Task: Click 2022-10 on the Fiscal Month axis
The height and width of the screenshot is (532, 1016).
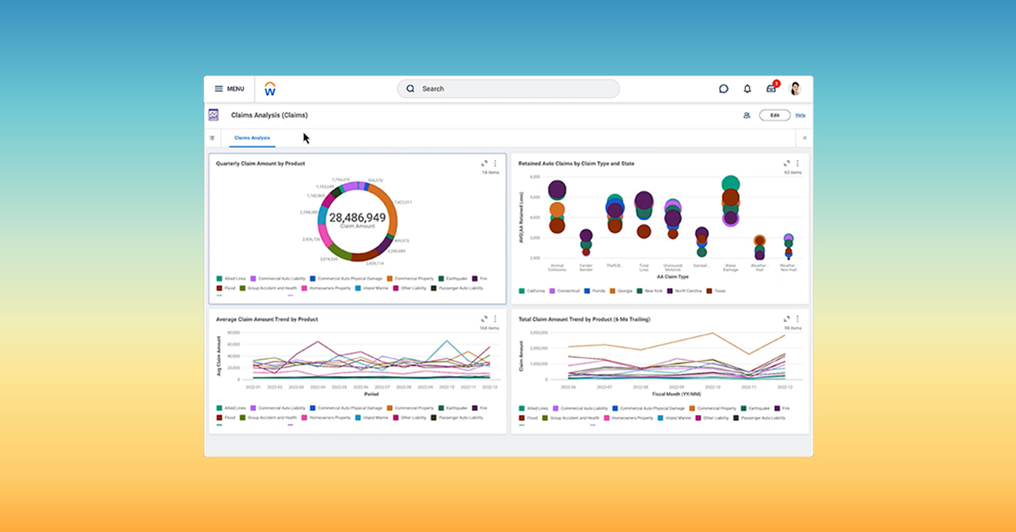Action: click(712, 388)
